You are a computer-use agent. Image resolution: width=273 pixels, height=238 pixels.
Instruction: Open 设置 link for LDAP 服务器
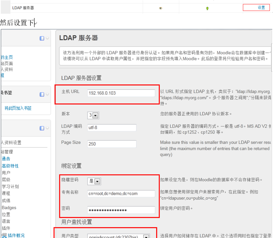pyautogui.click(x=261, y=8)
